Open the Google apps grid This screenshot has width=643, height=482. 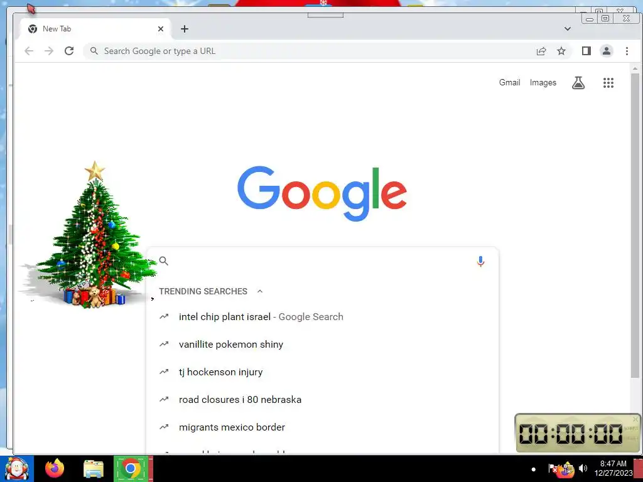[x=608, y=83]
